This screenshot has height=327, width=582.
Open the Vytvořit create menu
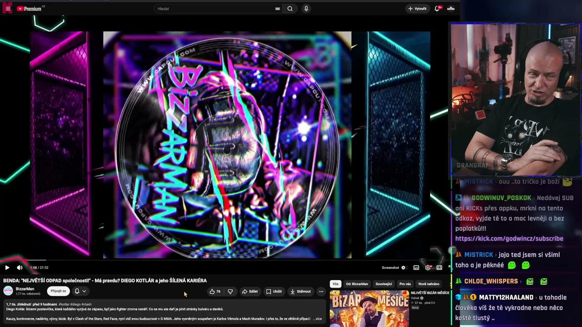pos(417,9)
